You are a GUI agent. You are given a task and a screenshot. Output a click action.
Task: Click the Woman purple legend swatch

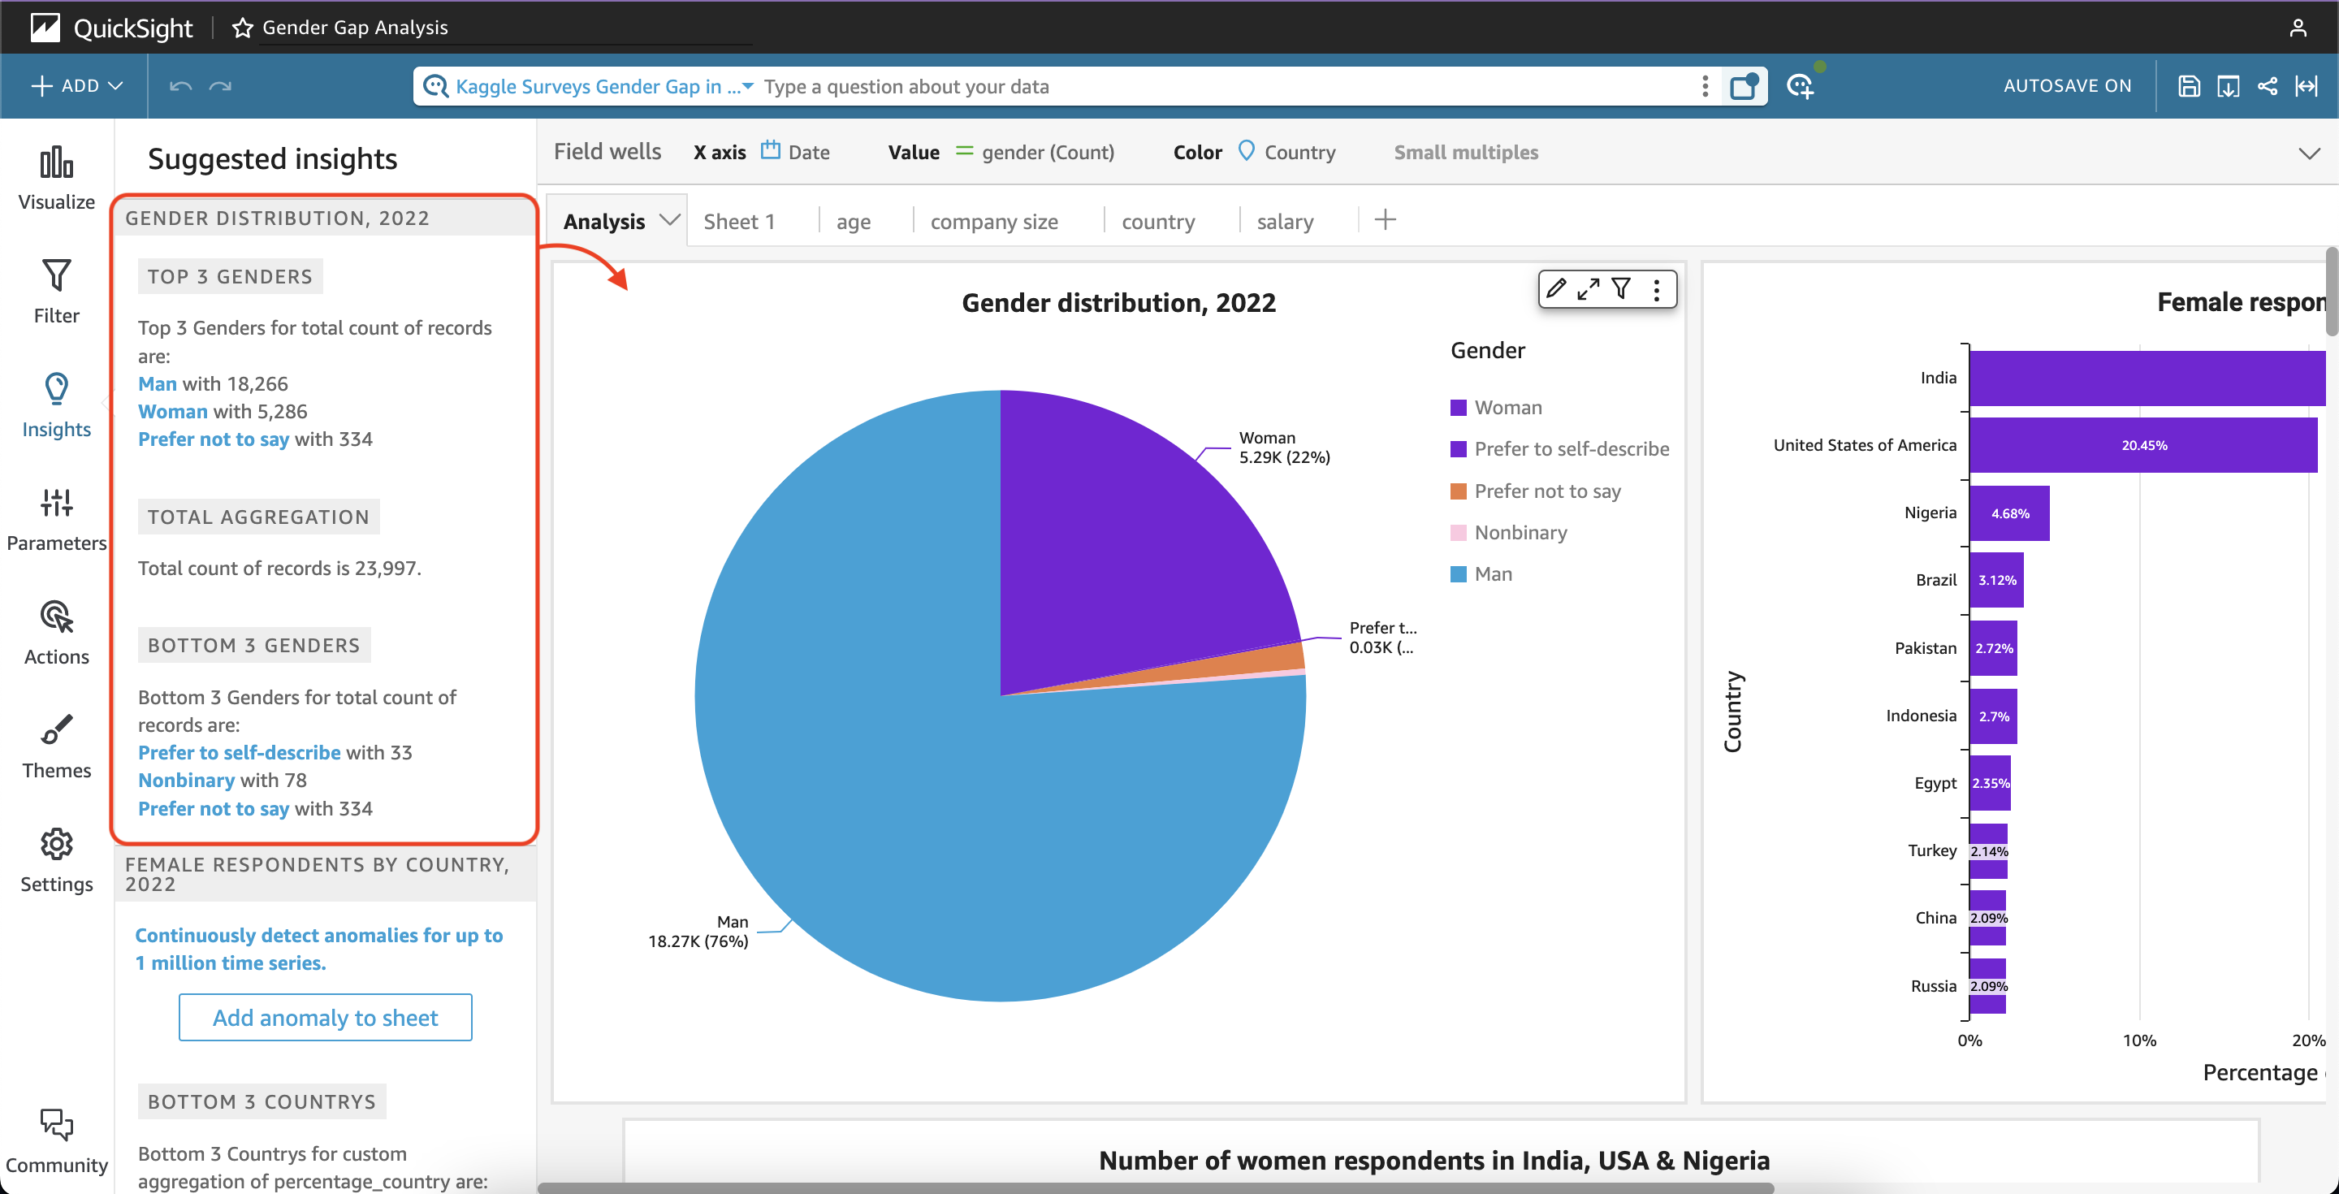(1459, 408)
